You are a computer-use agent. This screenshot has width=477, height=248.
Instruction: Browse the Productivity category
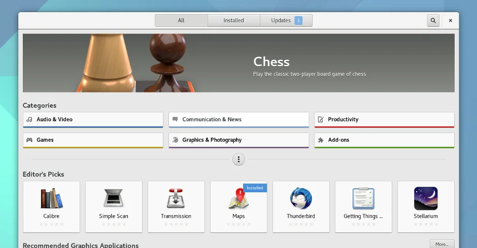[x=384, y=119]
